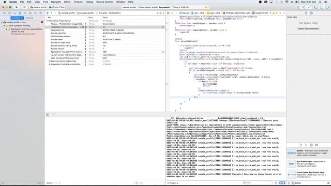The width and height of the screenshot is (331, 186).
Task: Open the Media library icon
Action: (x=316, y=145)
